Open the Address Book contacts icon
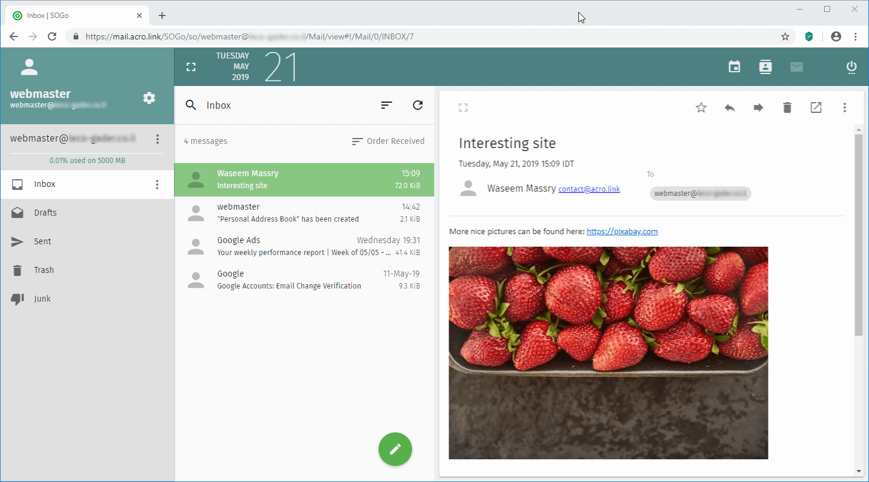The image size is (869, 482). [766, 67]
